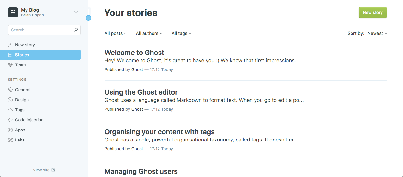The width and height of the screenshot is (403, 177).
Task: Focus the sidebar Search field
Action: click(40, 30)
